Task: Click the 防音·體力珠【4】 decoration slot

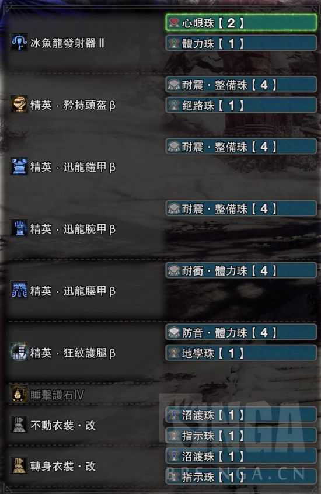Action: pyautogui.click(x=241, y=332)
